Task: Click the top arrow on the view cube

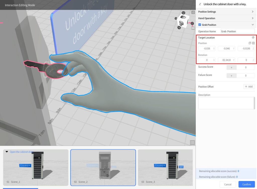Action: [183, 13]
